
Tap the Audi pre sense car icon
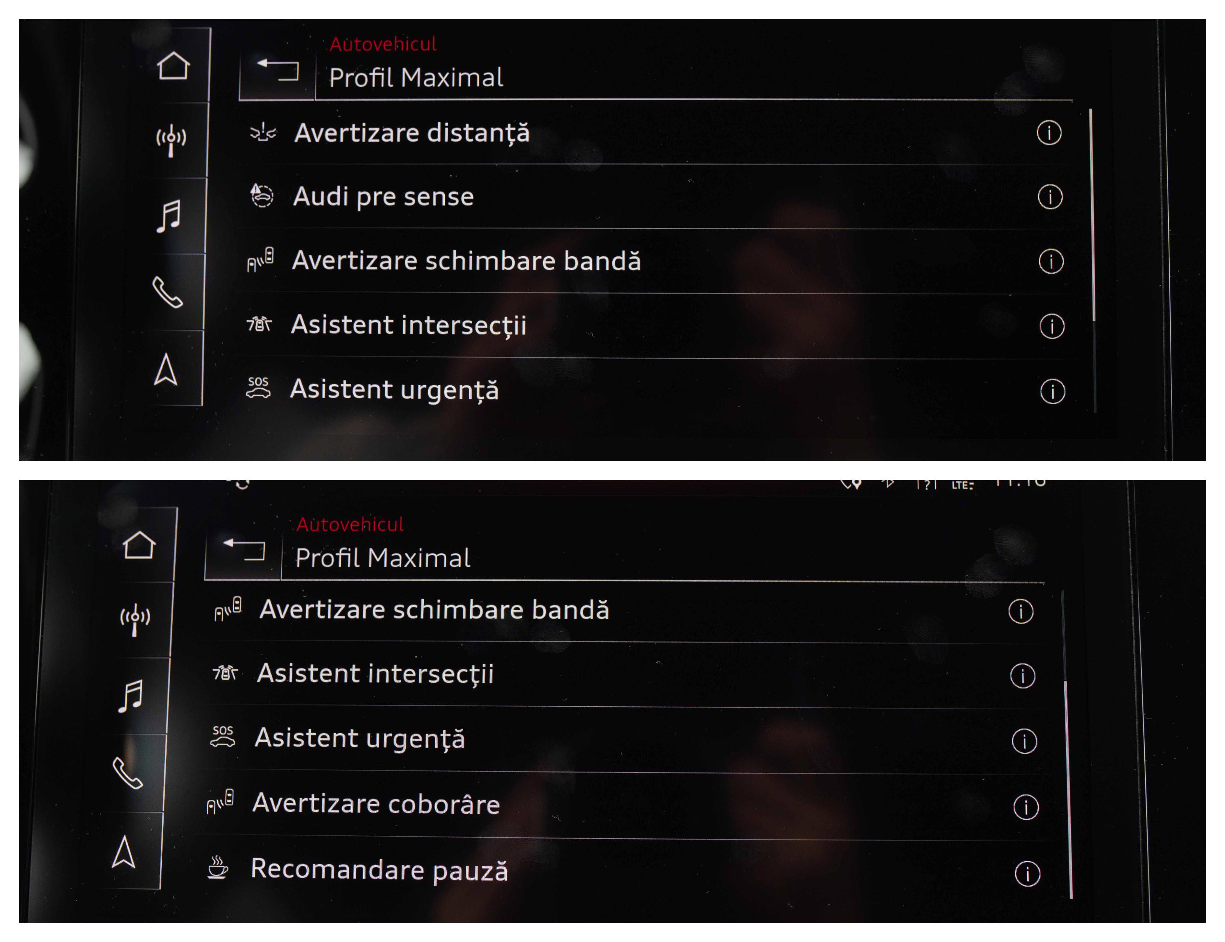pos(261,196)
